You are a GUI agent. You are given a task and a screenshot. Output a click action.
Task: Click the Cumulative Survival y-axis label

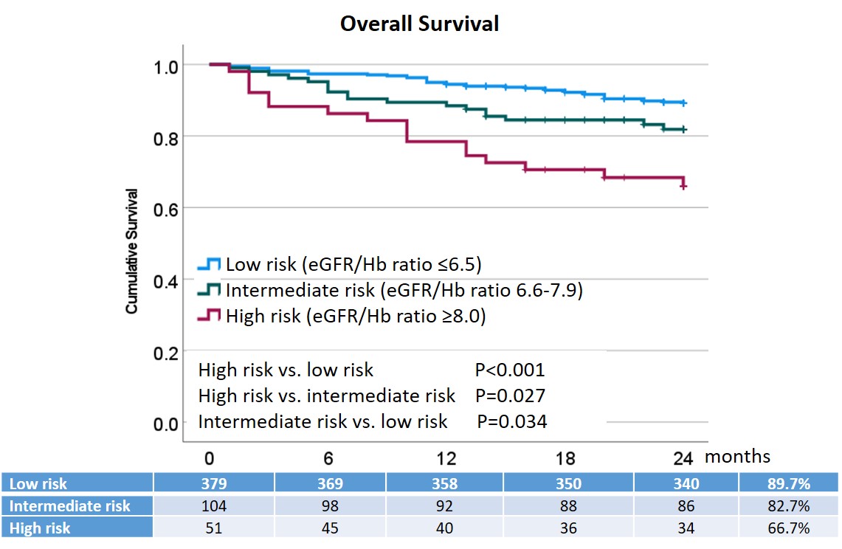click(x=131, y=251)
